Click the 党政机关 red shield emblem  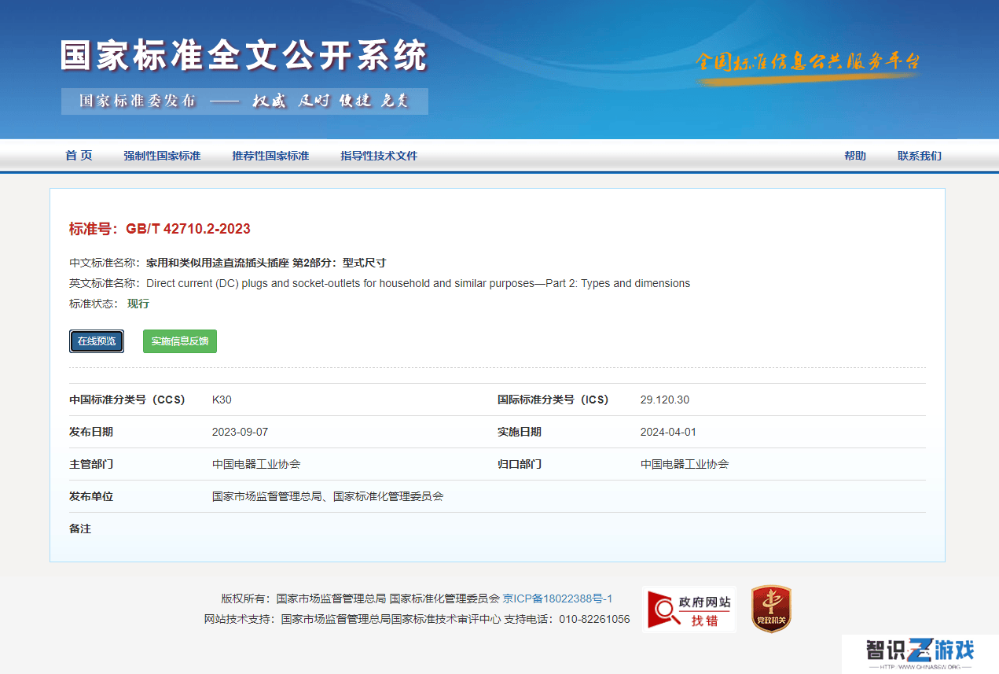[x=770, y=609]
